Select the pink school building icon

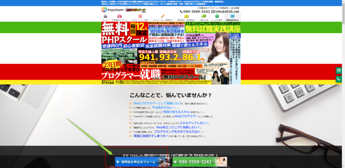click(119, 16)
